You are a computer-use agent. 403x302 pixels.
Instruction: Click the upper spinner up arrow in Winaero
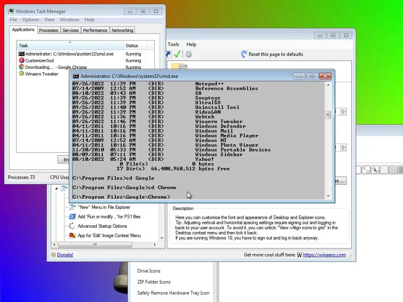click(343, 110)
